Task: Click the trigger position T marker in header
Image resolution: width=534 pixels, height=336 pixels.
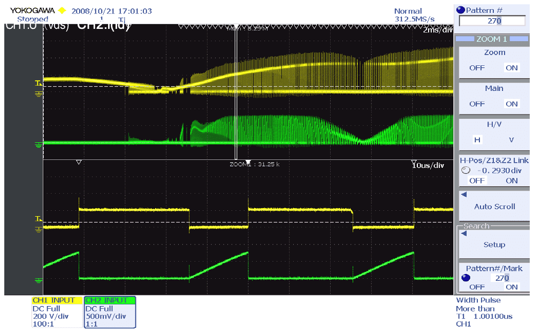Action: (121, 20)
